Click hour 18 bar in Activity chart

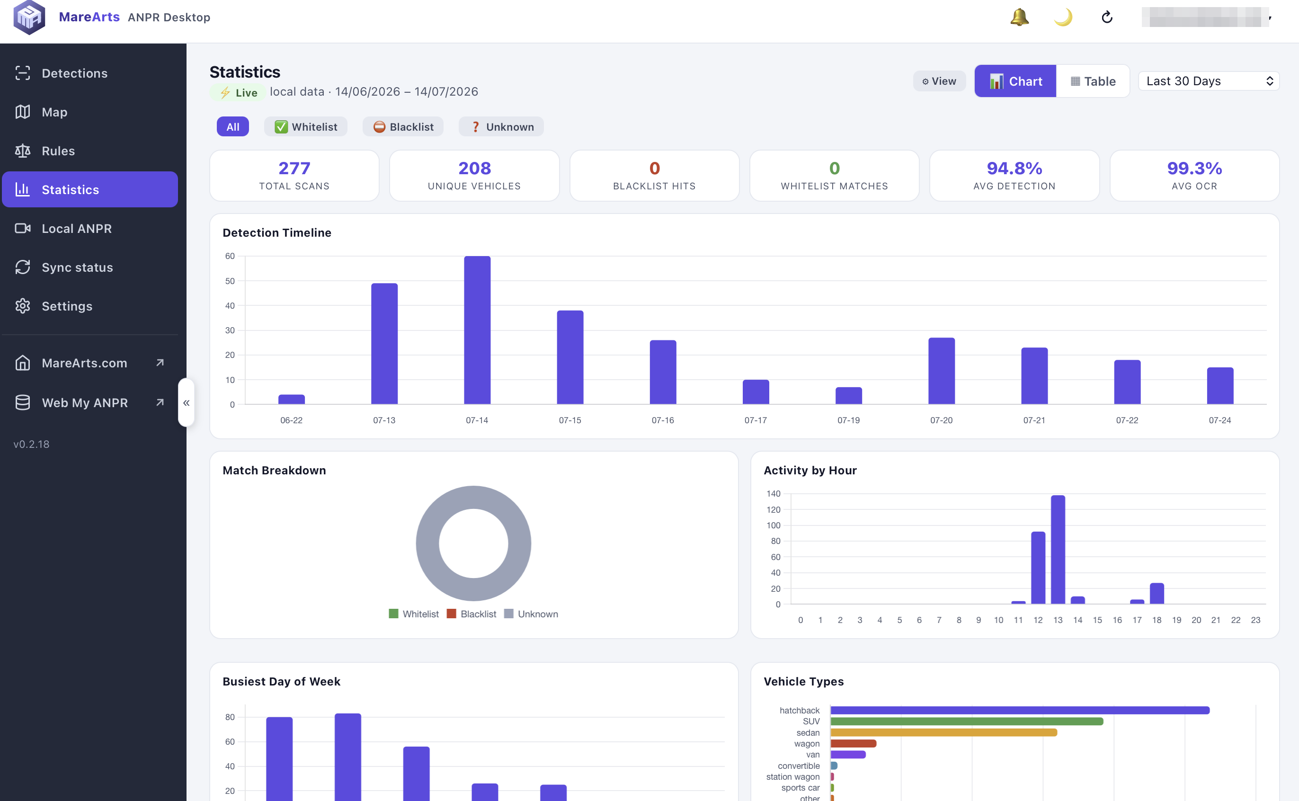(1157, 593)
